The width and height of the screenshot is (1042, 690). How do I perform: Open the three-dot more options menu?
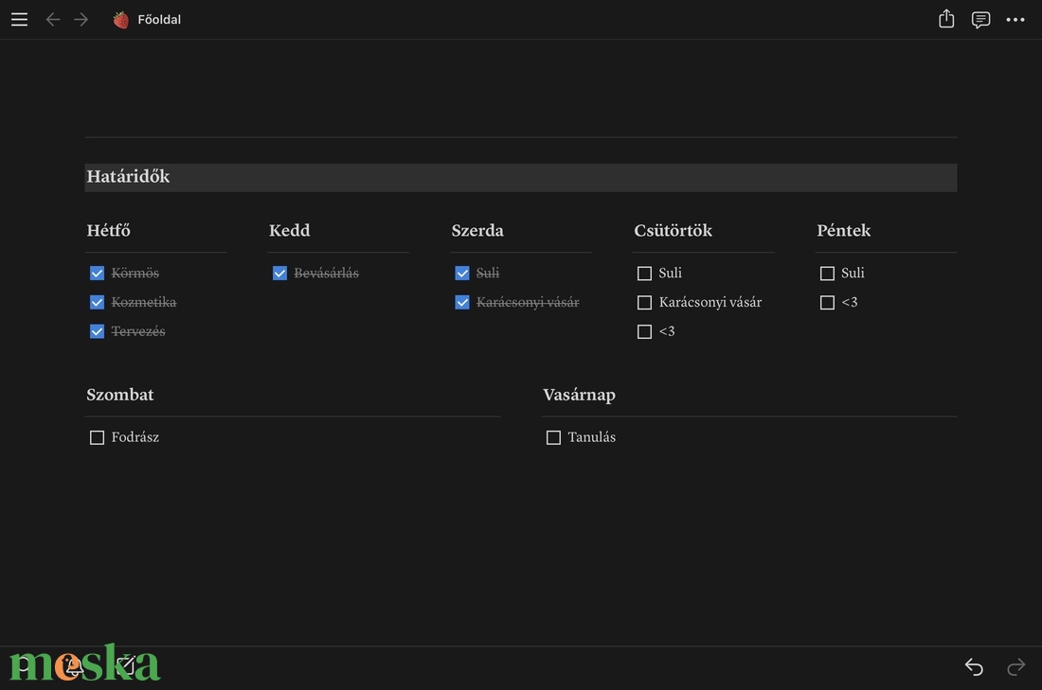1015,20
